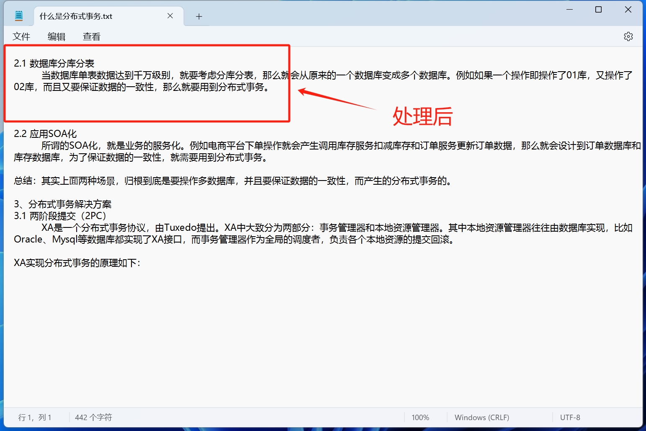Image resolution: width=646 pixels, height=431 pixels.
Task: Click the UTF-8 encoding indicator
Action: (570, 417)
